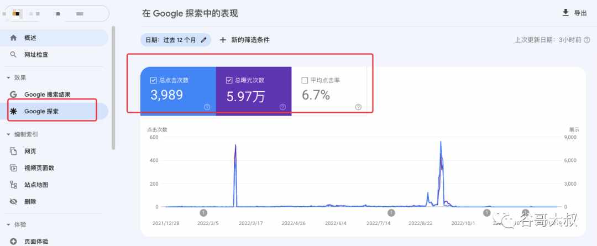Click the 2022/3/17 date axis label
The image size is (597, 246).
click(252, 223)
